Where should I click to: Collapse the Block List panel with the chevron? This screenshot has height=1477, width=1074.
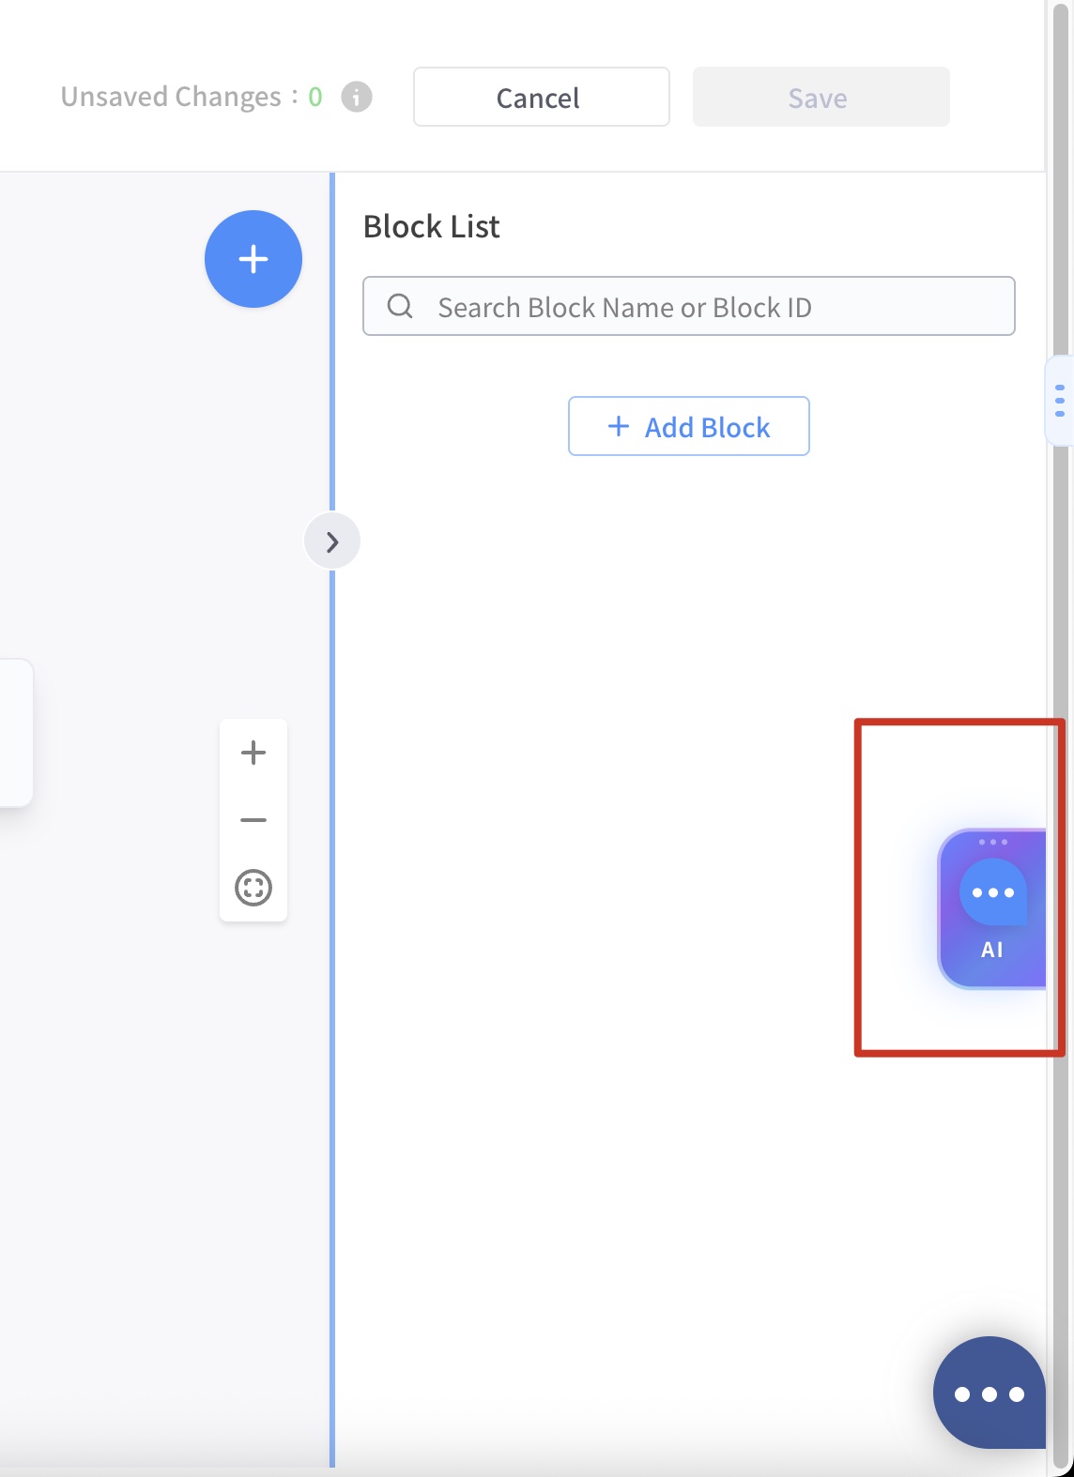coord(332,541)
